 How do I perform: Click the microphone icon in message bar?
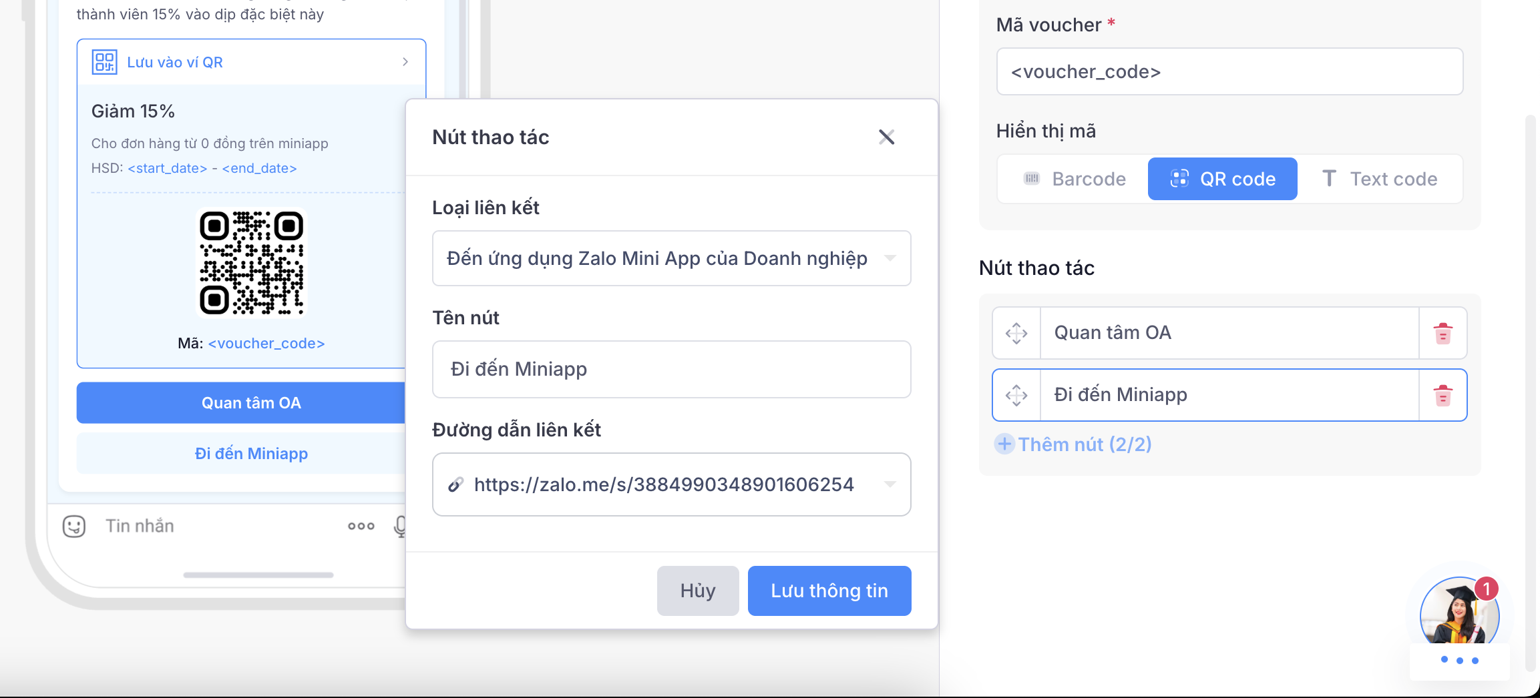[399, 527]
